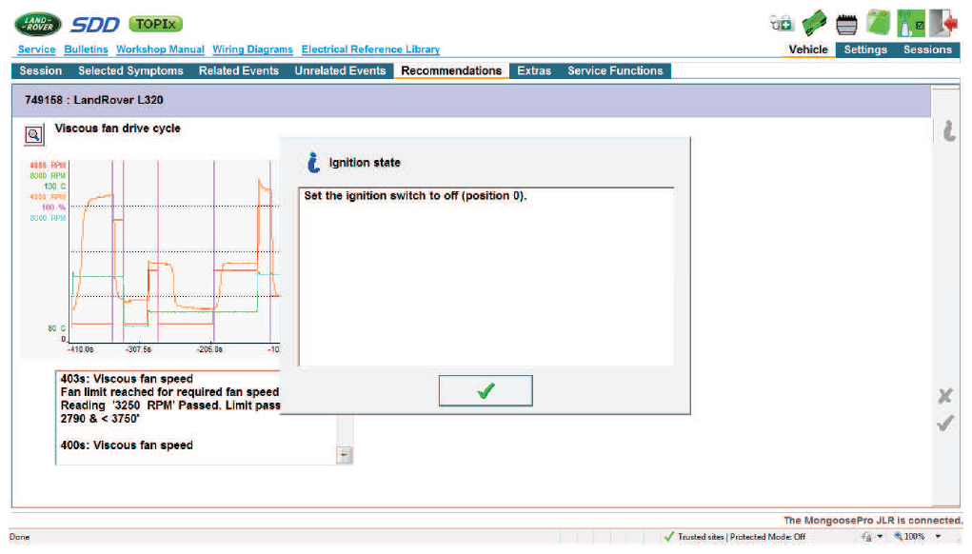This screenshot has height=554, width=972.
Task: Click 'Trusted sites | Protected Mode: Off' status
Action: click(x=742, y=537)
